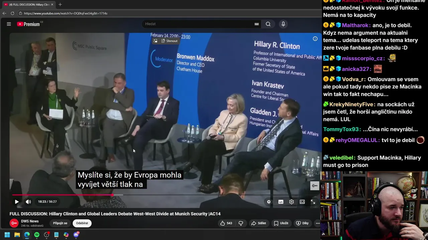This screenshot has height=240, width=428.
Task: Enter fullscreen mode
Action: pos(313,202)
